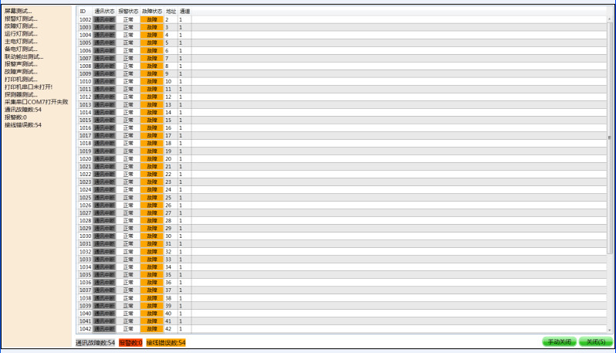
Task: Click the 通道 column header
Action: click(x=184, y=12)
